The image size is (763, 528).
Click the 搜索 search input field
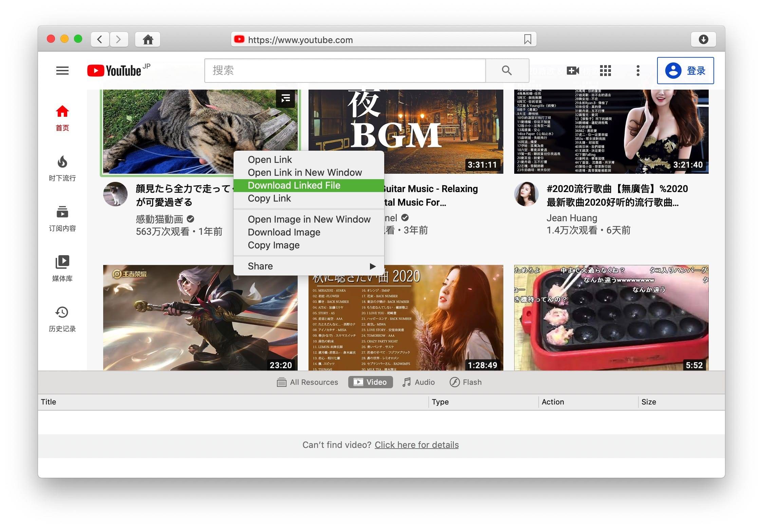[345, 70]
